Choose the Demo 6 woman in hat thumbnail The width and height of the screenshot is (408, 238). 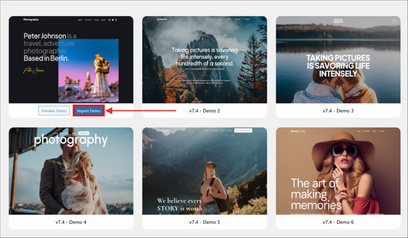click(x=338, y=171)
